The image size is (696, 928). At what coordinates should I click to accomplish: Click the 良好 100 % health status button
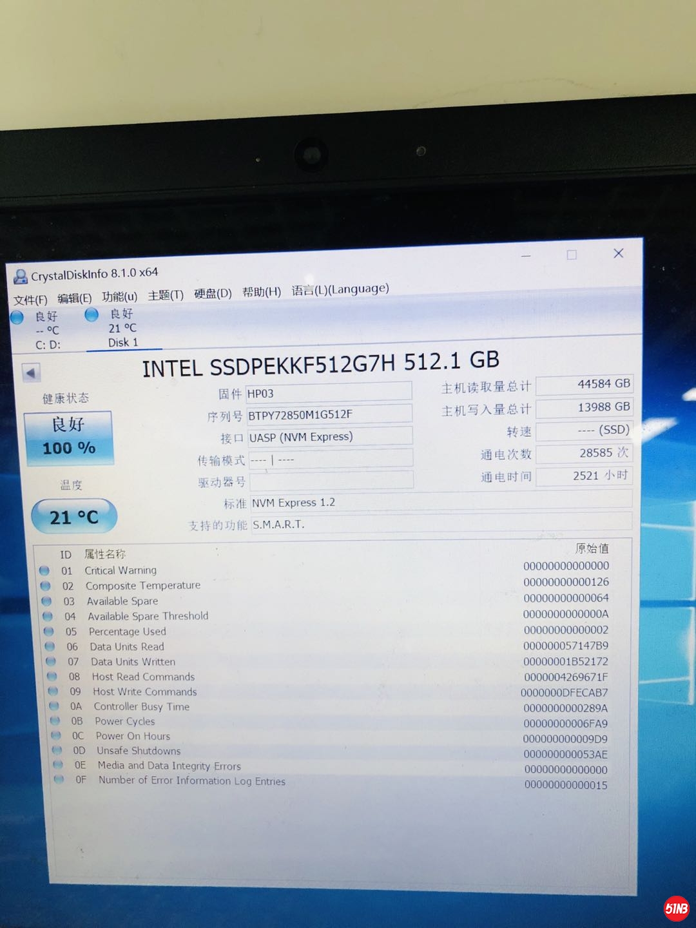[x=69, y=437]
